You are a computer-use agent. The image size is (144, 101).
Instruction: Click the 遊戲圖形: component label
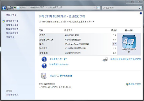(44, 49)
